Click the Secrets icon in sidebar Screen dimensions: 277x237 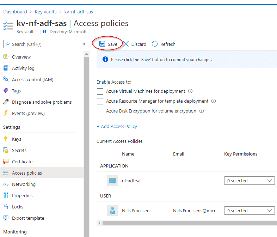coord(6,150)
